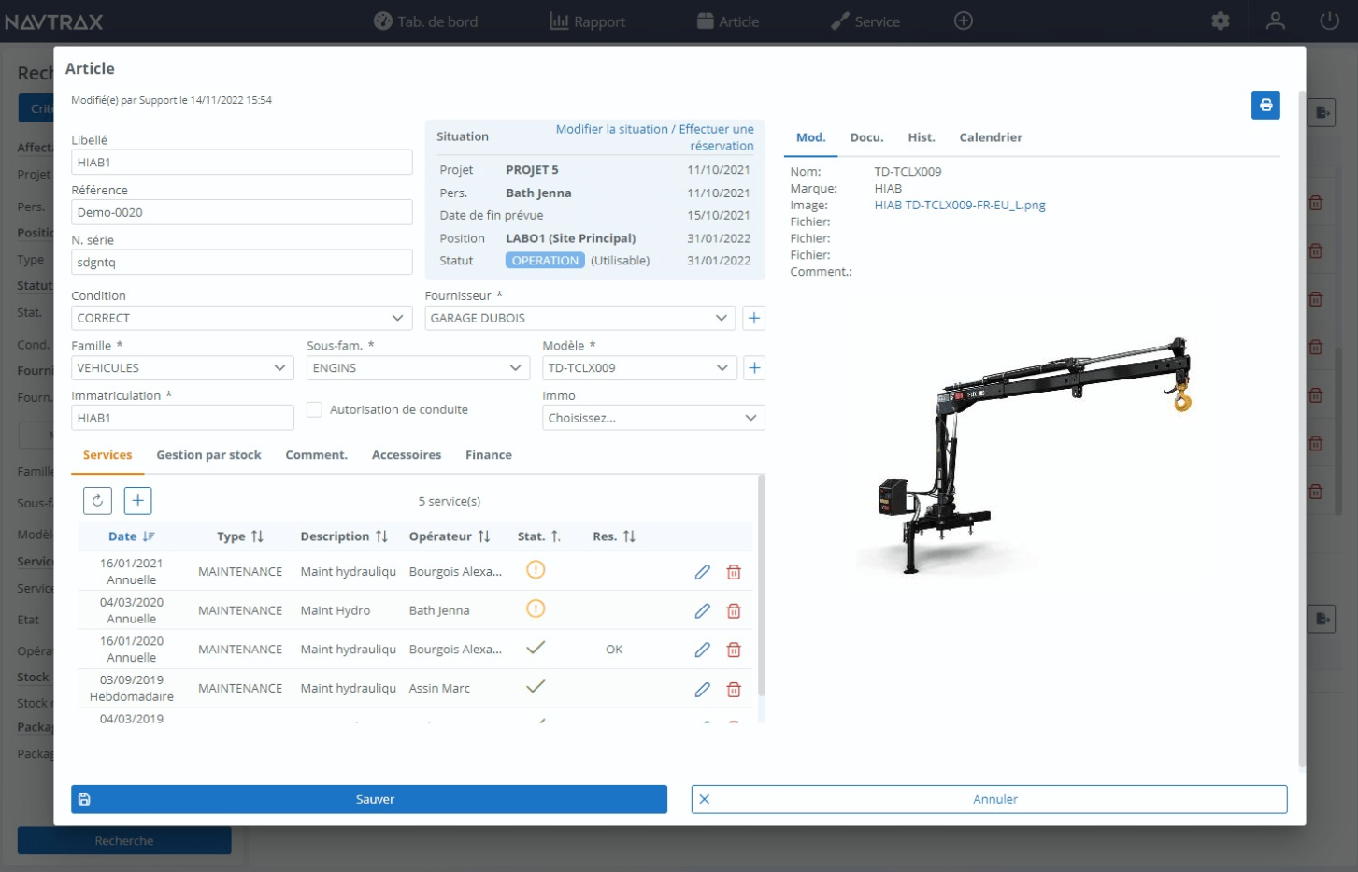The height and width of the screenshot is (872, 1358).
Task: Open the settings gear
Action: pyautogui.click(x=1220, y=21)
